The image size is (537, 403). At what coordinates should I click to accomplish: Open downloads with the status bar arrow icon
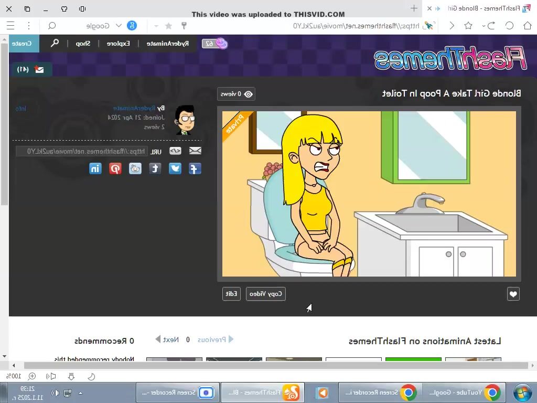(x=71, y=377)
